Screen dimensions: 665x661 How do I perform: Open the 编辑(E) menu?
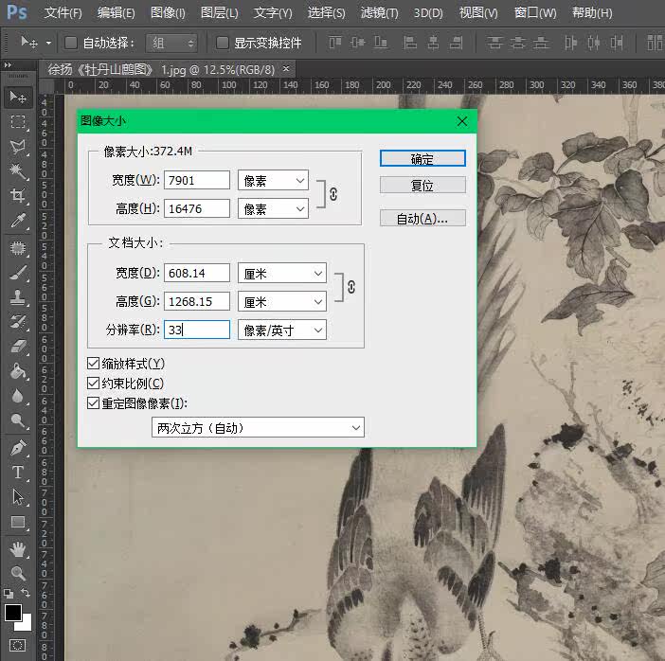[116, 12]
